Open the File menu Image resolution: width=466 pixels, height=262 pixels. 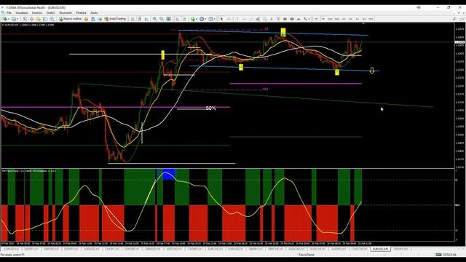tap(9, 13)
